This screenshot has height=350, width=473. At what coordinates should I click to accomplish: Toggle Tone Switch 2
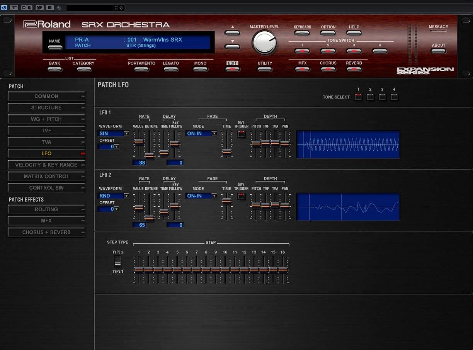pos(328,51)
